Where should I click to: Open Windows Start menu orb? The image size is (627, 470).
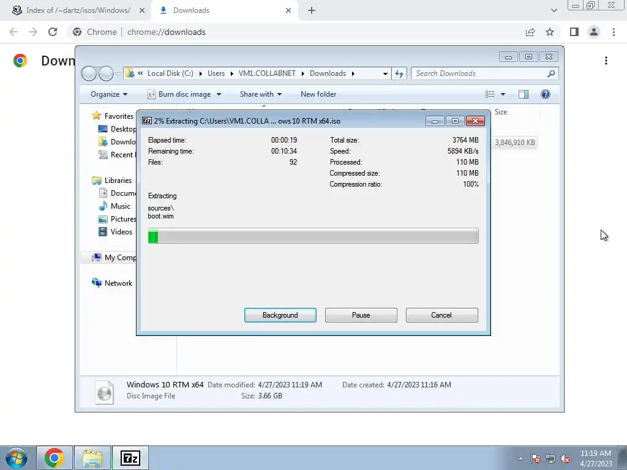tap(17, 458)
